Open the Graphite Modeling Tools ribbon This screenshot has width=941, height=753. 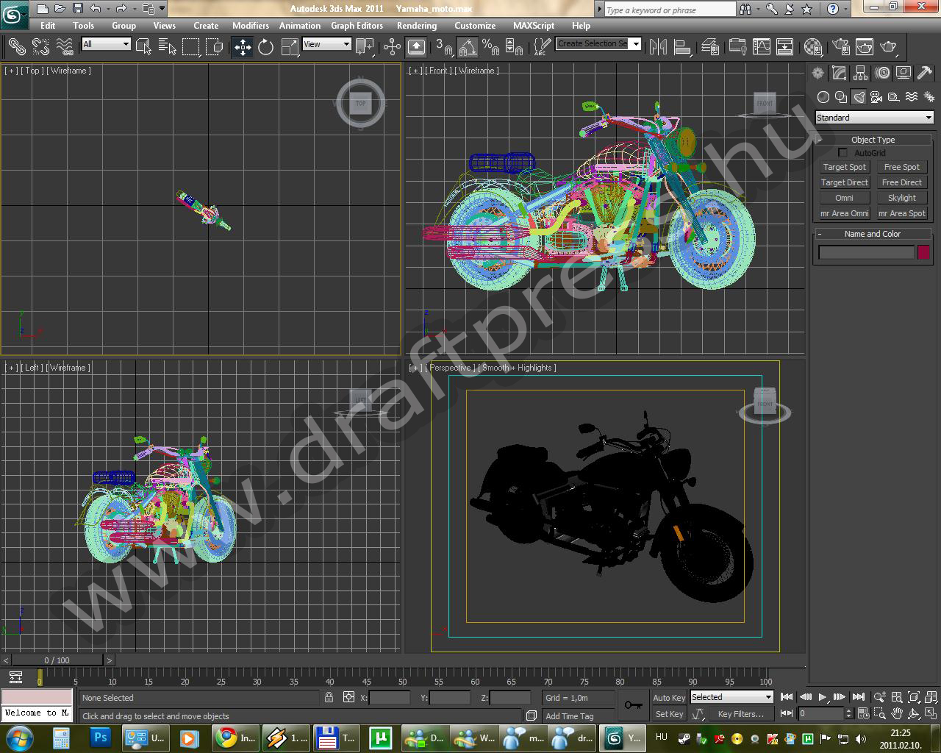pos(737,47)
